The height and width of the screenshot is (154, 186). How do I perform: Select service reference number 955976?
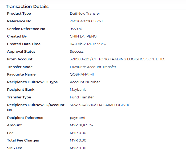pyautogui.click(x=76, y=29)
